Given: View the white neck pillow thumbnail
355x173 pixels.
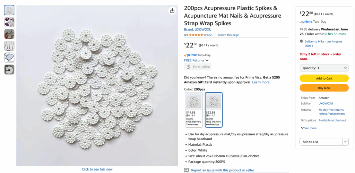Looking at the screenshot, I should tap(9, 69).
